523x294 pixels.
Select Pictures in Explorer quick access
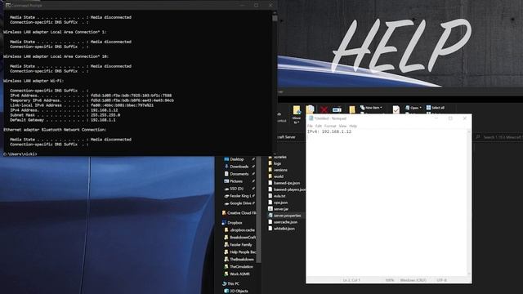tap(236, 181)
